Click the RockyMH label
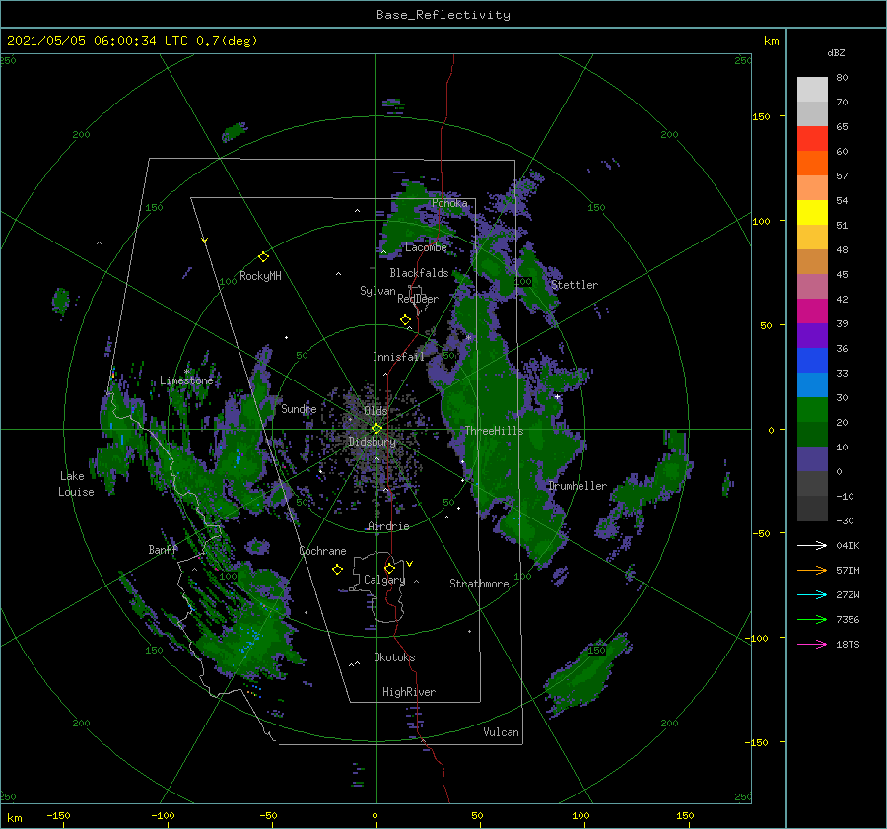 point(260,276)
